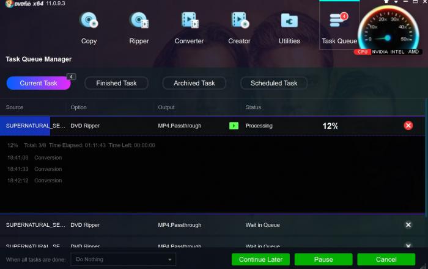Open the Utilities module

click(x=289, y=28)
